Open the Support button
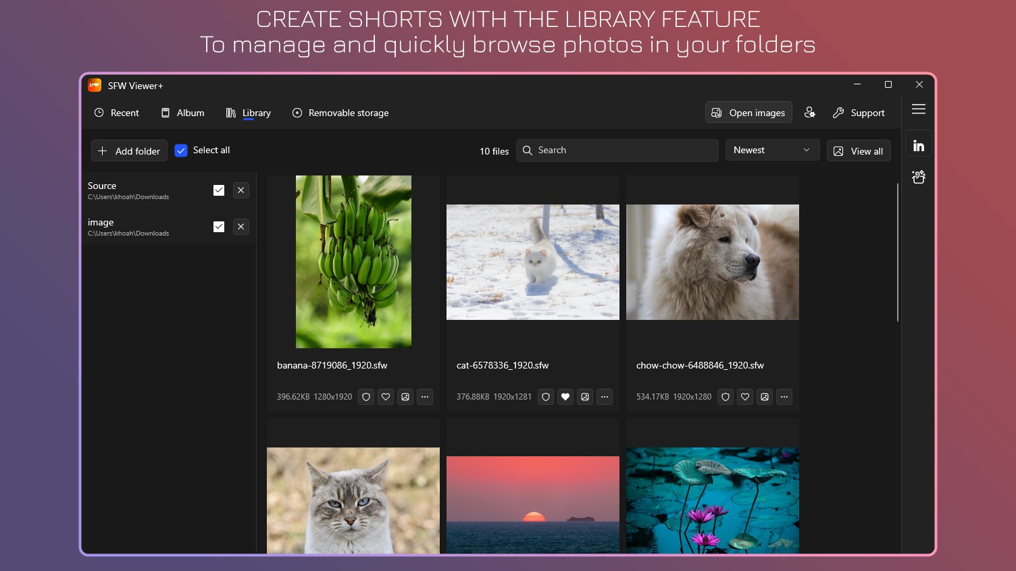 pyautogui.click(x=859, y=113)
